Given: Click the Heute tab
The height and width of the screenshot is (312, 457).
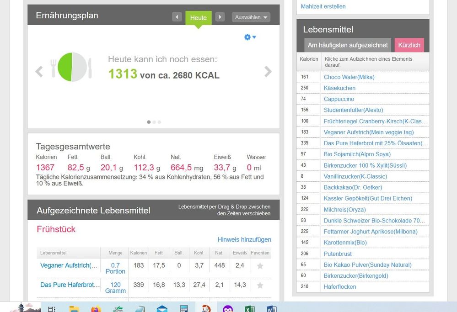Looking at the screenshot, I should point(198,18).
